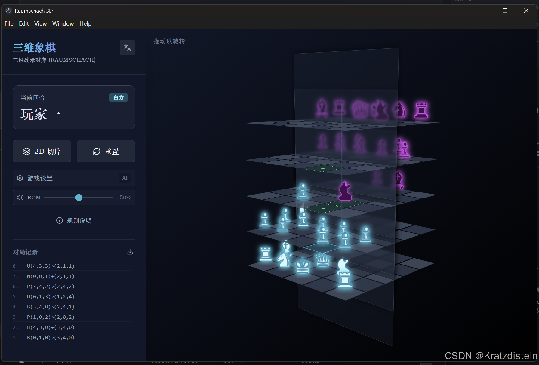Open the Window menu
The width and height of the screenshot is (539, 365).
pyautogui.click(x=63, y=23)
